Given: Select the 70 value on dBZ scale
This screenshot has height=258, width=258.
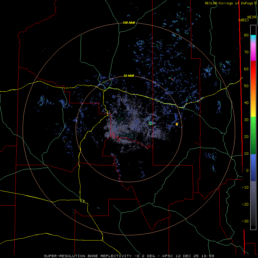Looking at the screenshot, I should (x=246, y=52).
